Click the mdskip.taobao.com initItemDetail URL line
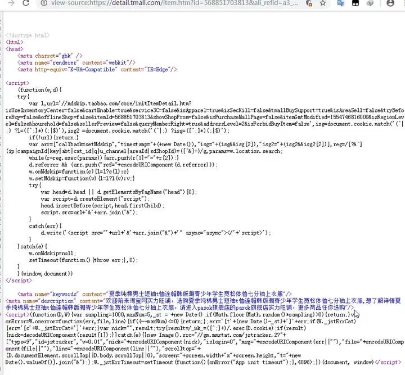Image resolution: width=405 pixels, height=375 pixels. tap(110, 103)
